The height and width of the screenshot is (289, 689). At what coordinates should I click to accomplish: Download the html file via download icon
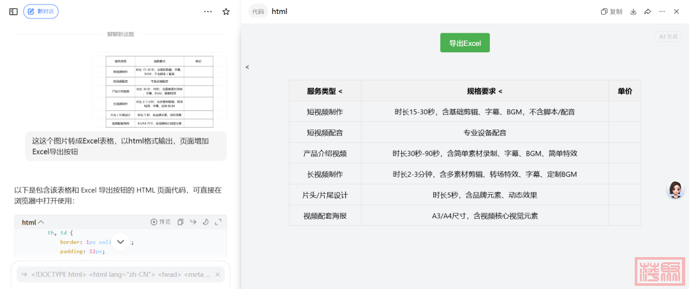pyautogui.click(x=633, y=11)
